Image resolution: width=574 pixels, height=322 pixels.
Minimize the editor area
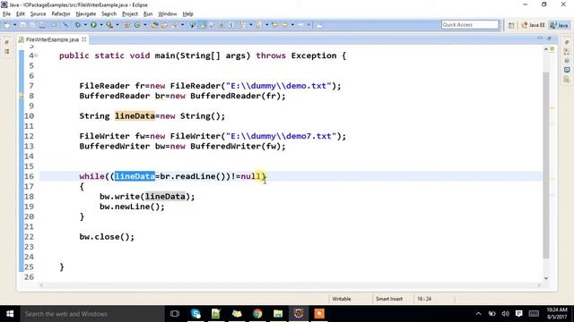(540, 38)
